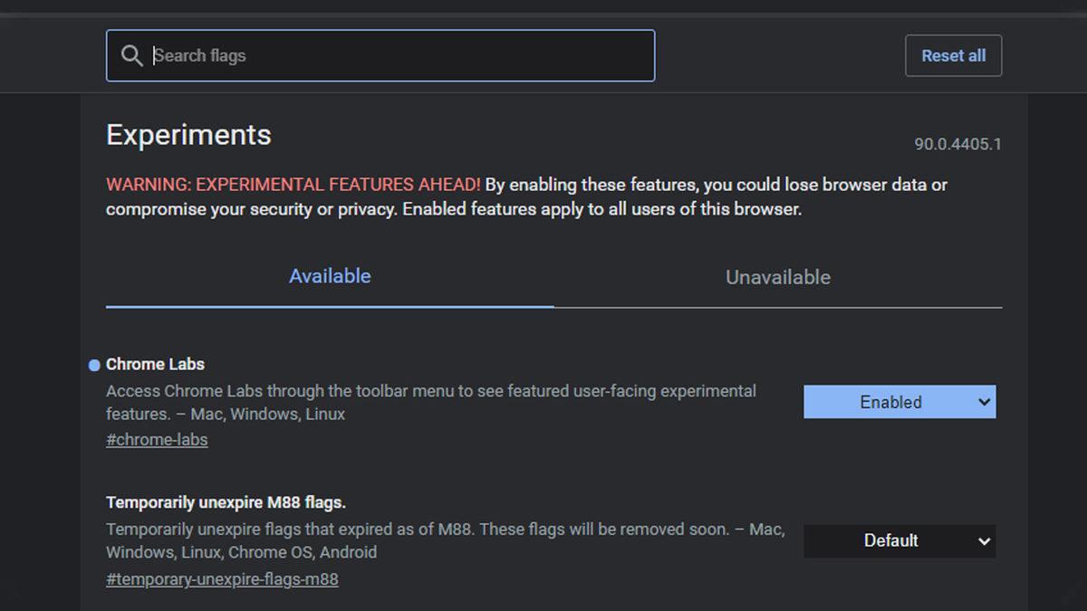The height and width of the screenshot is (611, 1087).
Task: Click the magnifier search icon
Action: coord(131,56)
